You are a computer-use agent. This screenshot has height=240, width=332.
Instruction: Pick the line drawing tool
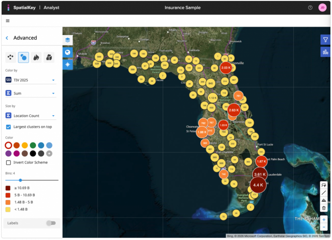pos(324,192)
